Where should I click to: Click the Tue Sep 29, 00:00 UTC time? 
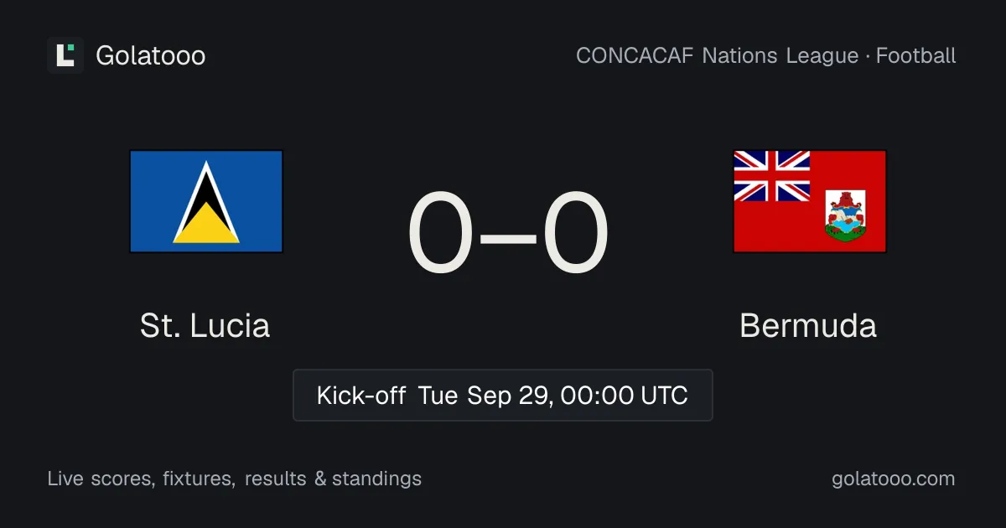click(553, 396)
